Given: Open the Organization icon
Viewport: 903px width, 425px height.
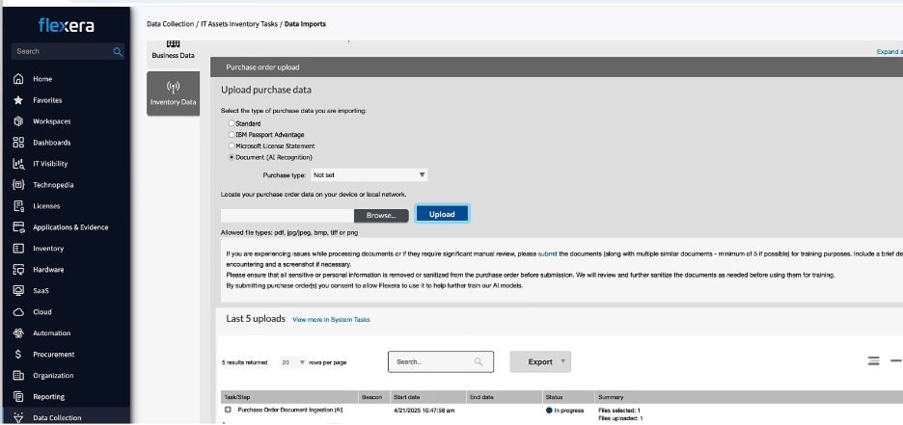Looking at the screenshot, I should tap(18, 376).
